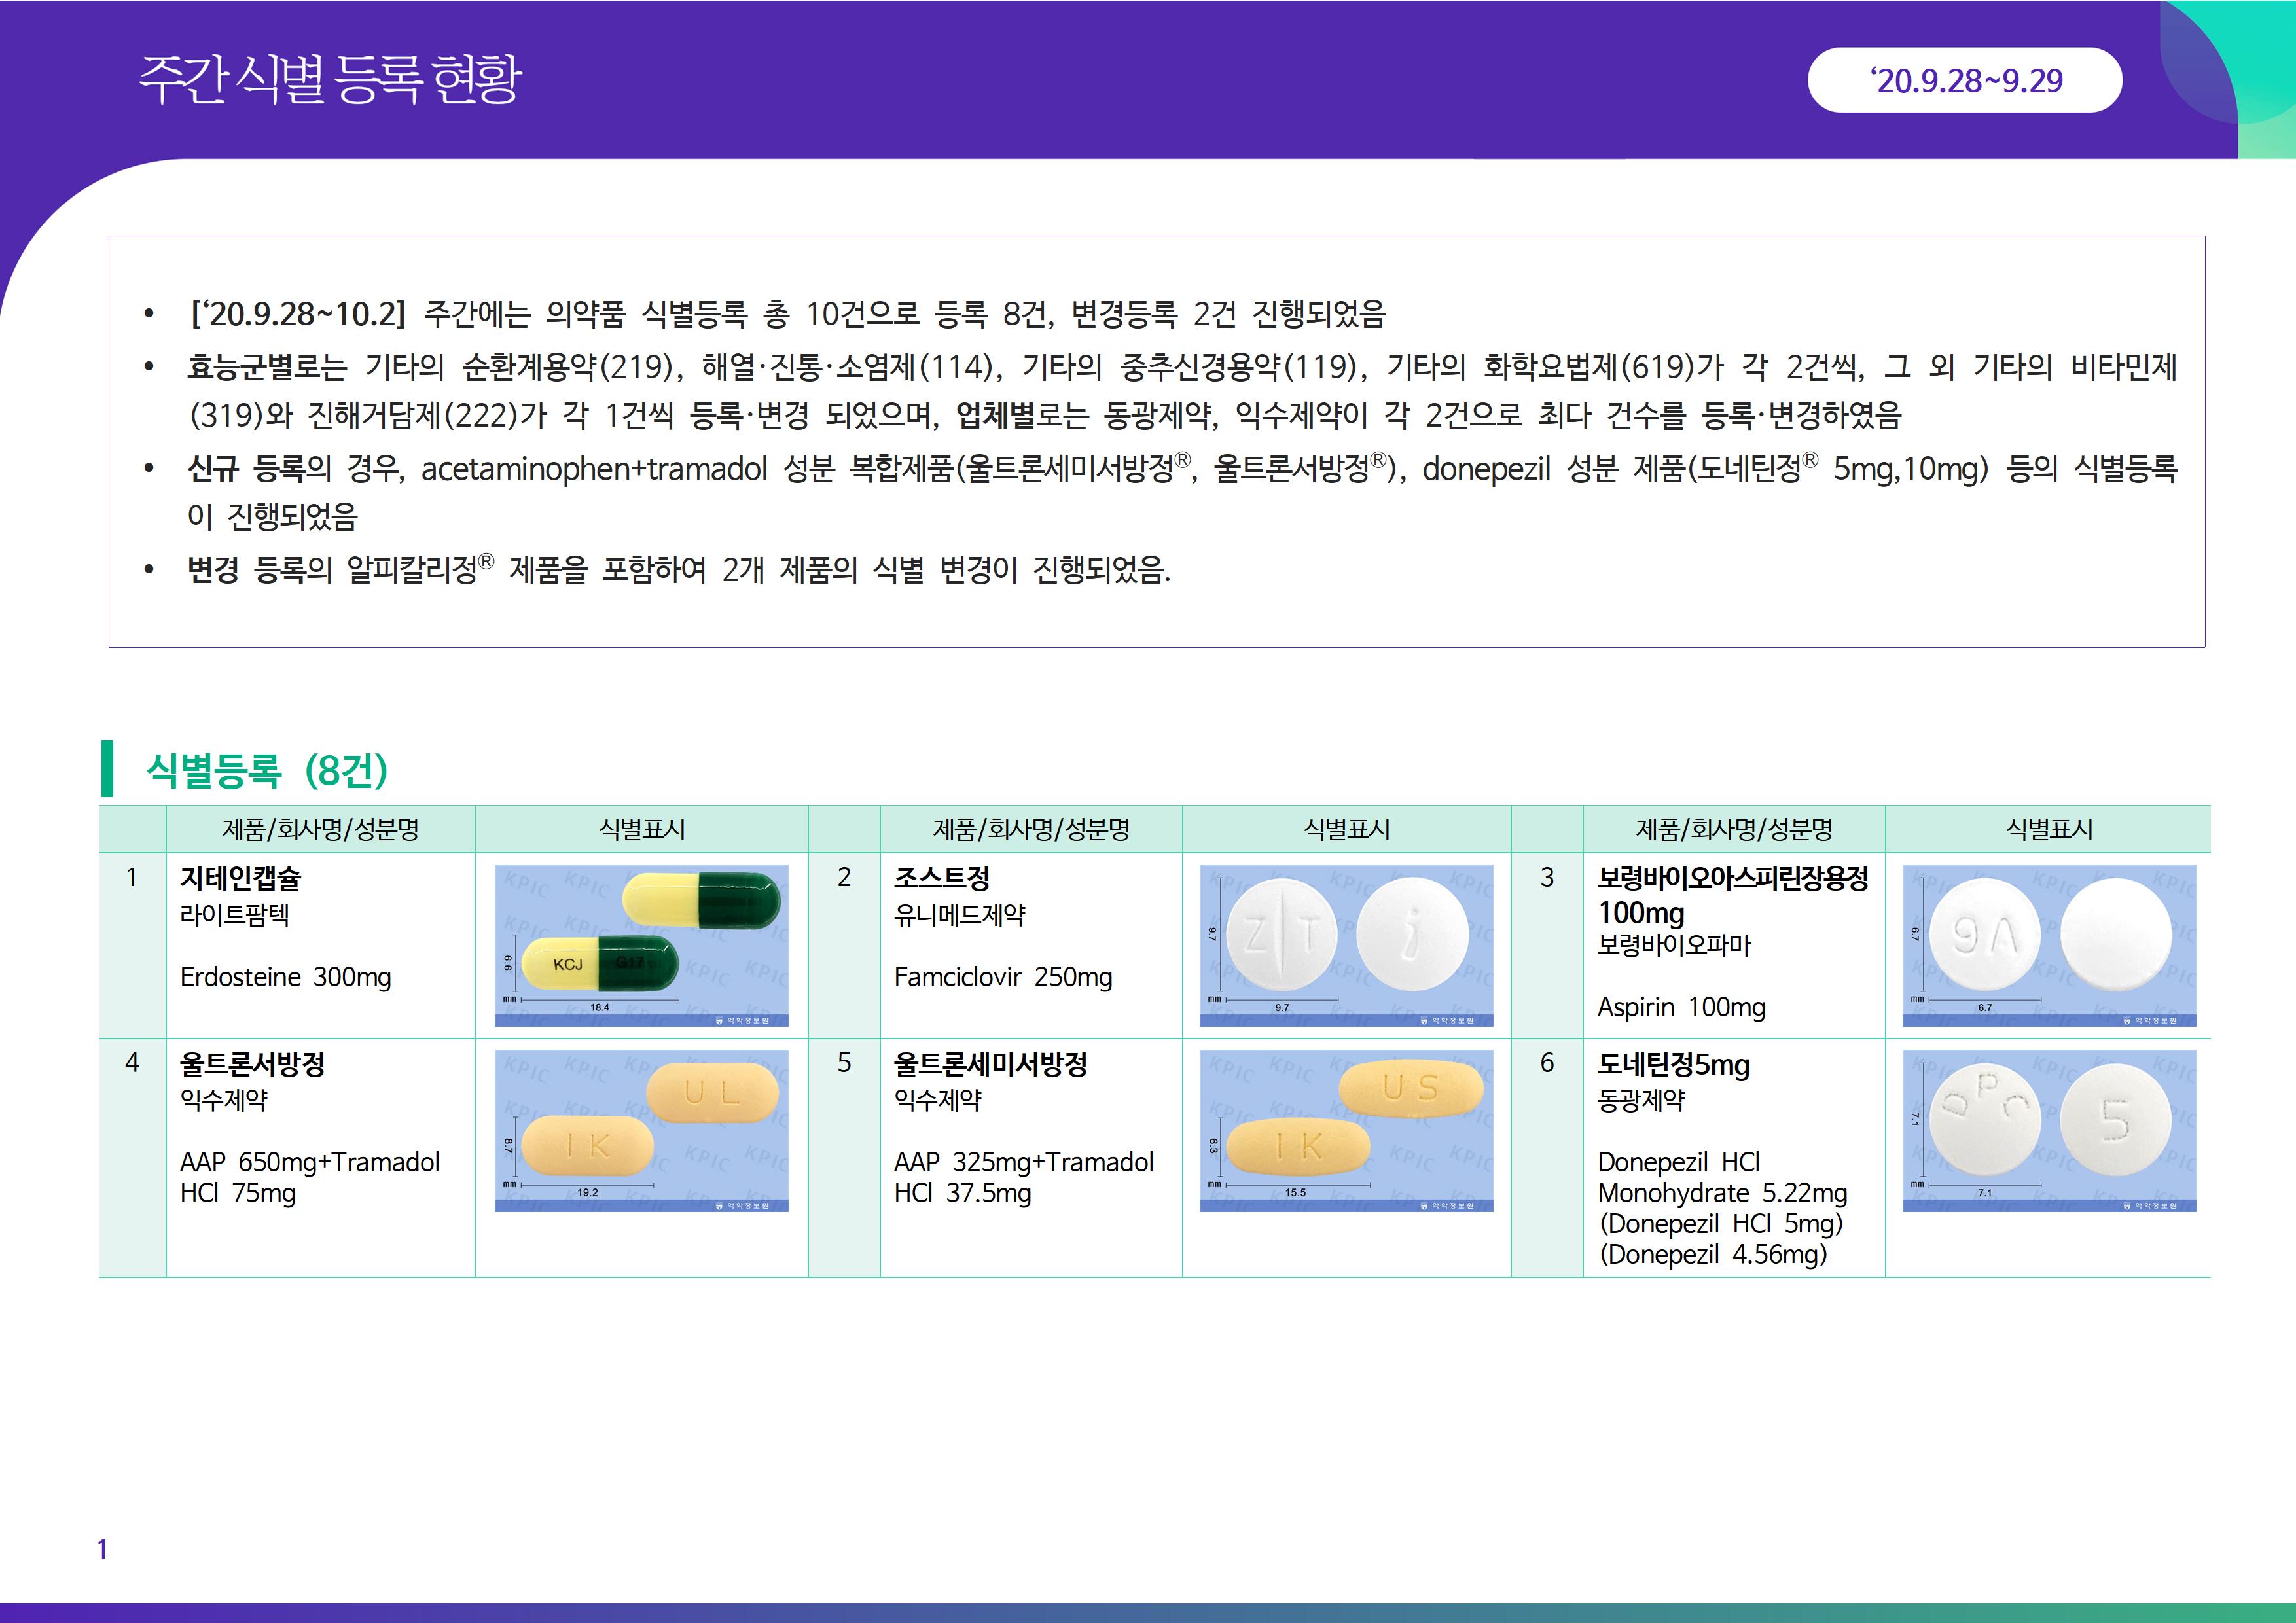Select the 조스트정 product name

point(941,878)
